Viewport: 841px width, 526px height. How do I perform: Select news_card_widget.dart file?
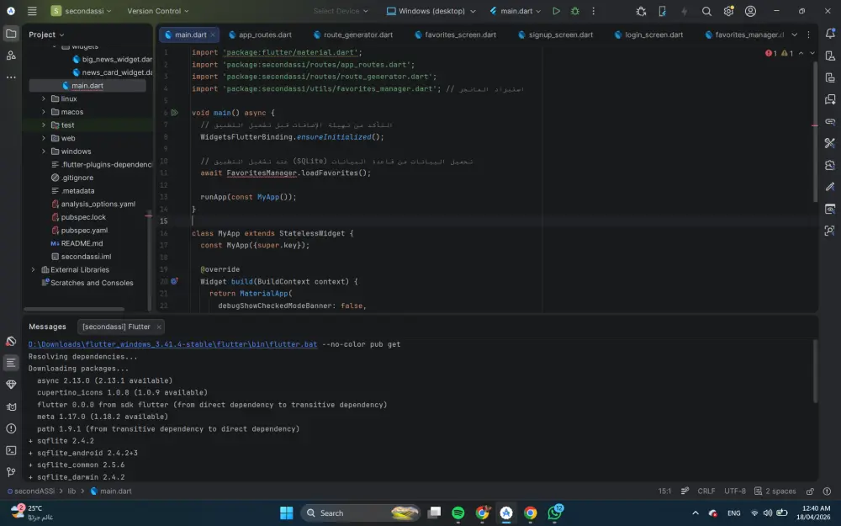[113, 72]
